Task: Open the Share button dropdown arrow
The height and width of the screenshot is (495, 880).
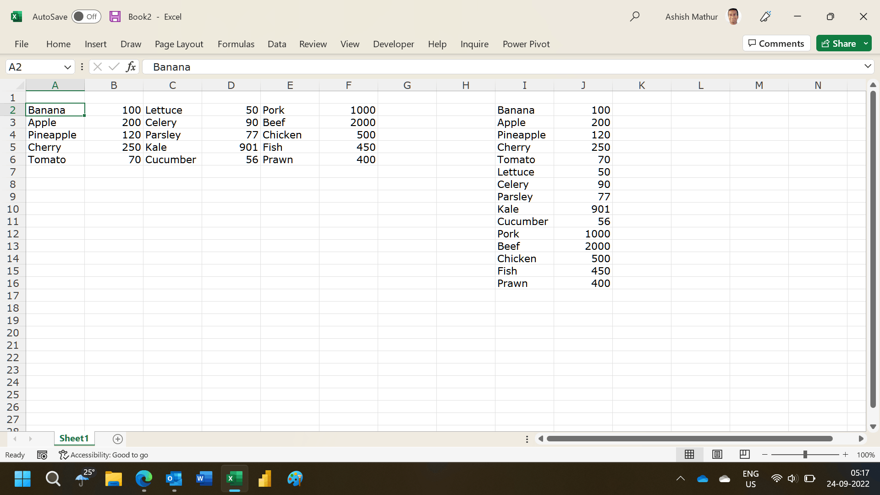Action: pyautogui.click(x=866, y=44)
